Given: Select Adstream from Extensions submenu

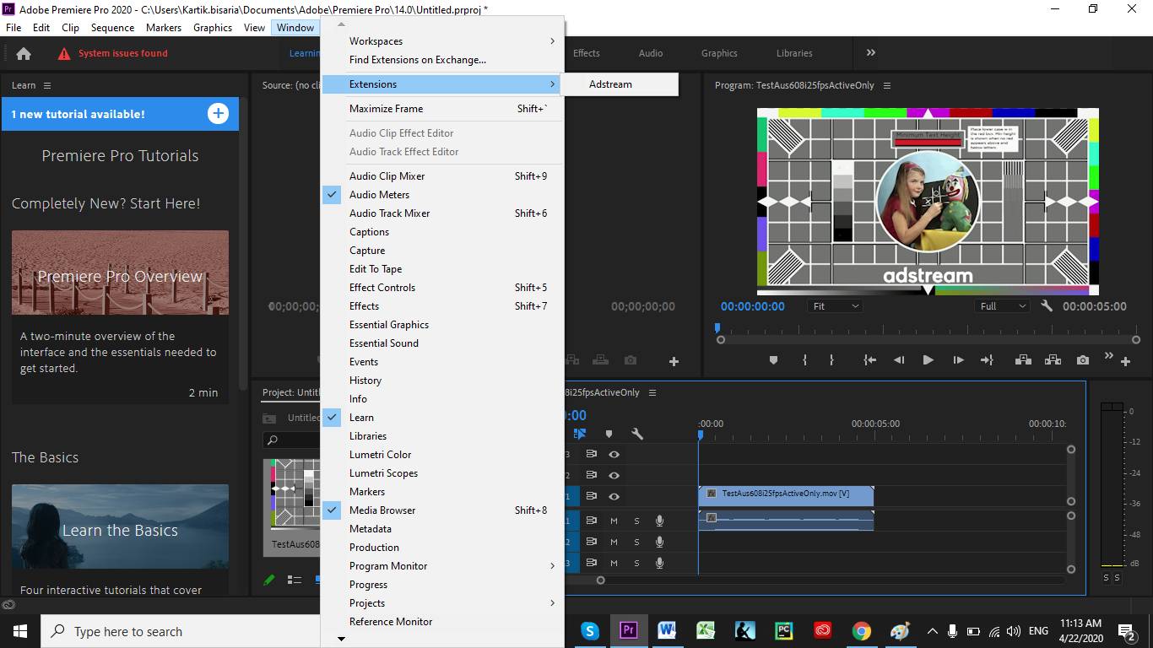Looking at the screenshot, I should (620, 84).
